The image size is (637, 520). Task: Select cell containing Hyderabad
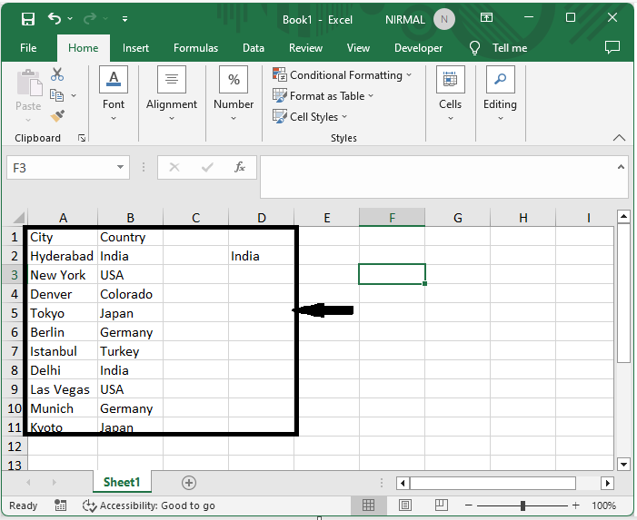[x=63, y=256]
